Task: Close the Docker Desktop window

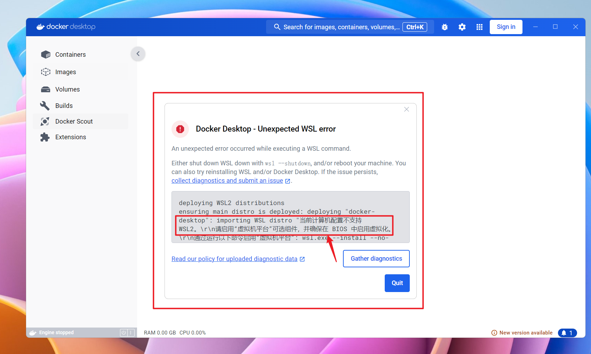Action: click(575, 27)
